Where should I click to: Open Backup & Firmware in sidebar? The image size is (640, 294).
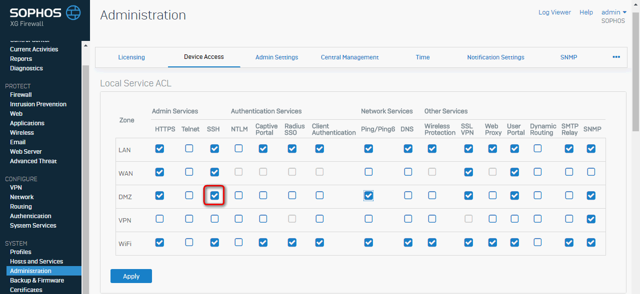click(x=37, y=281)
